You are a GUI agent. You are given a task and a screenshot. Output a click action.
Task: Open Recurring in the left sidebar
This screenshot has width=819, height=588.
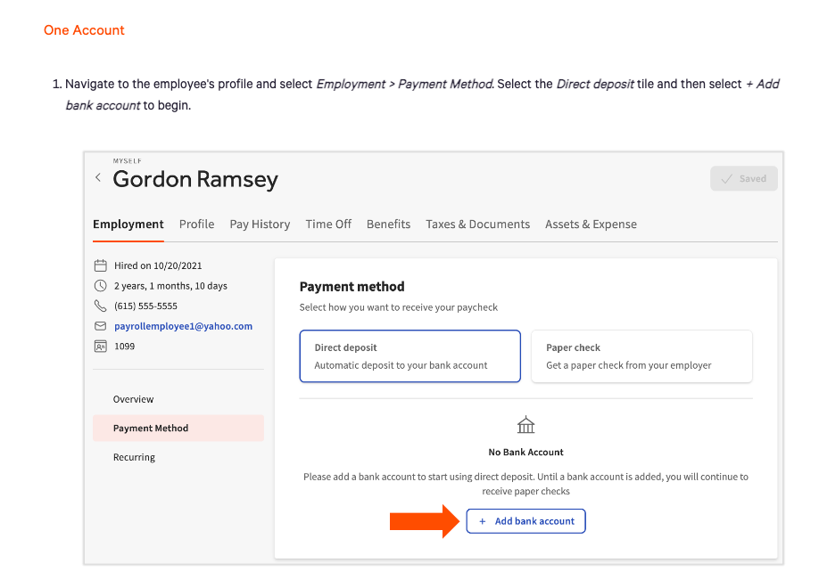134,457
